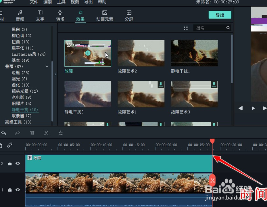The height and width of the screenshot is (207, 267).
Task: Open the 帮助 menu
Action: point(102,2)
